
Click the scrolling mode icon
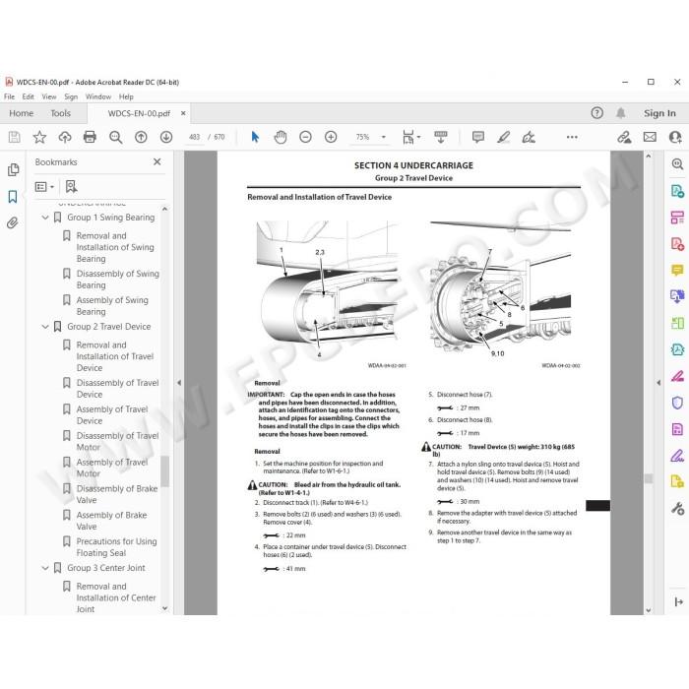point(441,137)
